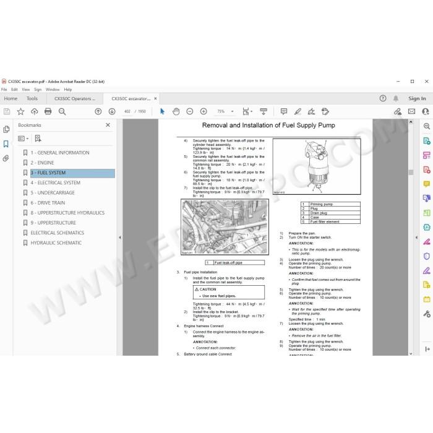Click find current bookmark icon

[x=38, y=139]
